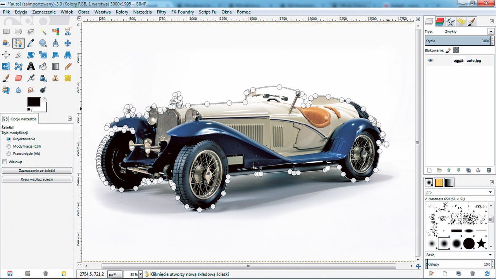Select the Foreground Select tool
This screenshot has width=496, height=279.
pos(6,43)
